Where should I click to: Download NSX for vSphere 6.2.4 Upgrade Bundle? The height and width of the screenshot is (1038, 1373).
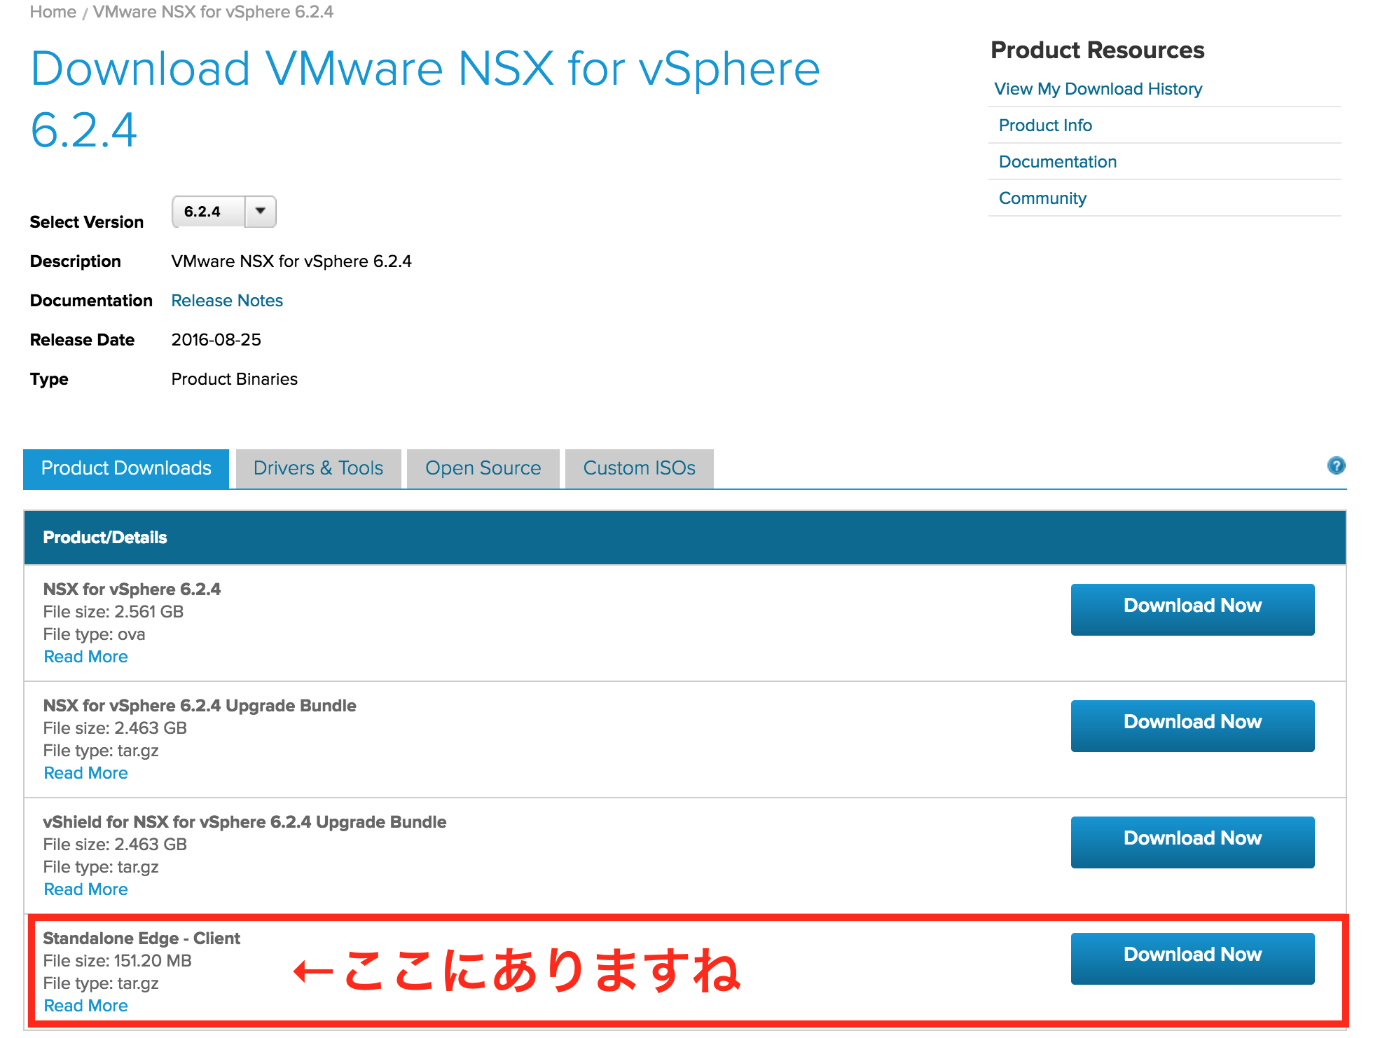(1192, 725)
